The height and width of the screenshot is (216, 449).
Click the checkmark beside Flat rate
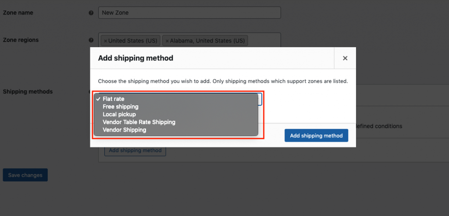(x=98, y=99)
